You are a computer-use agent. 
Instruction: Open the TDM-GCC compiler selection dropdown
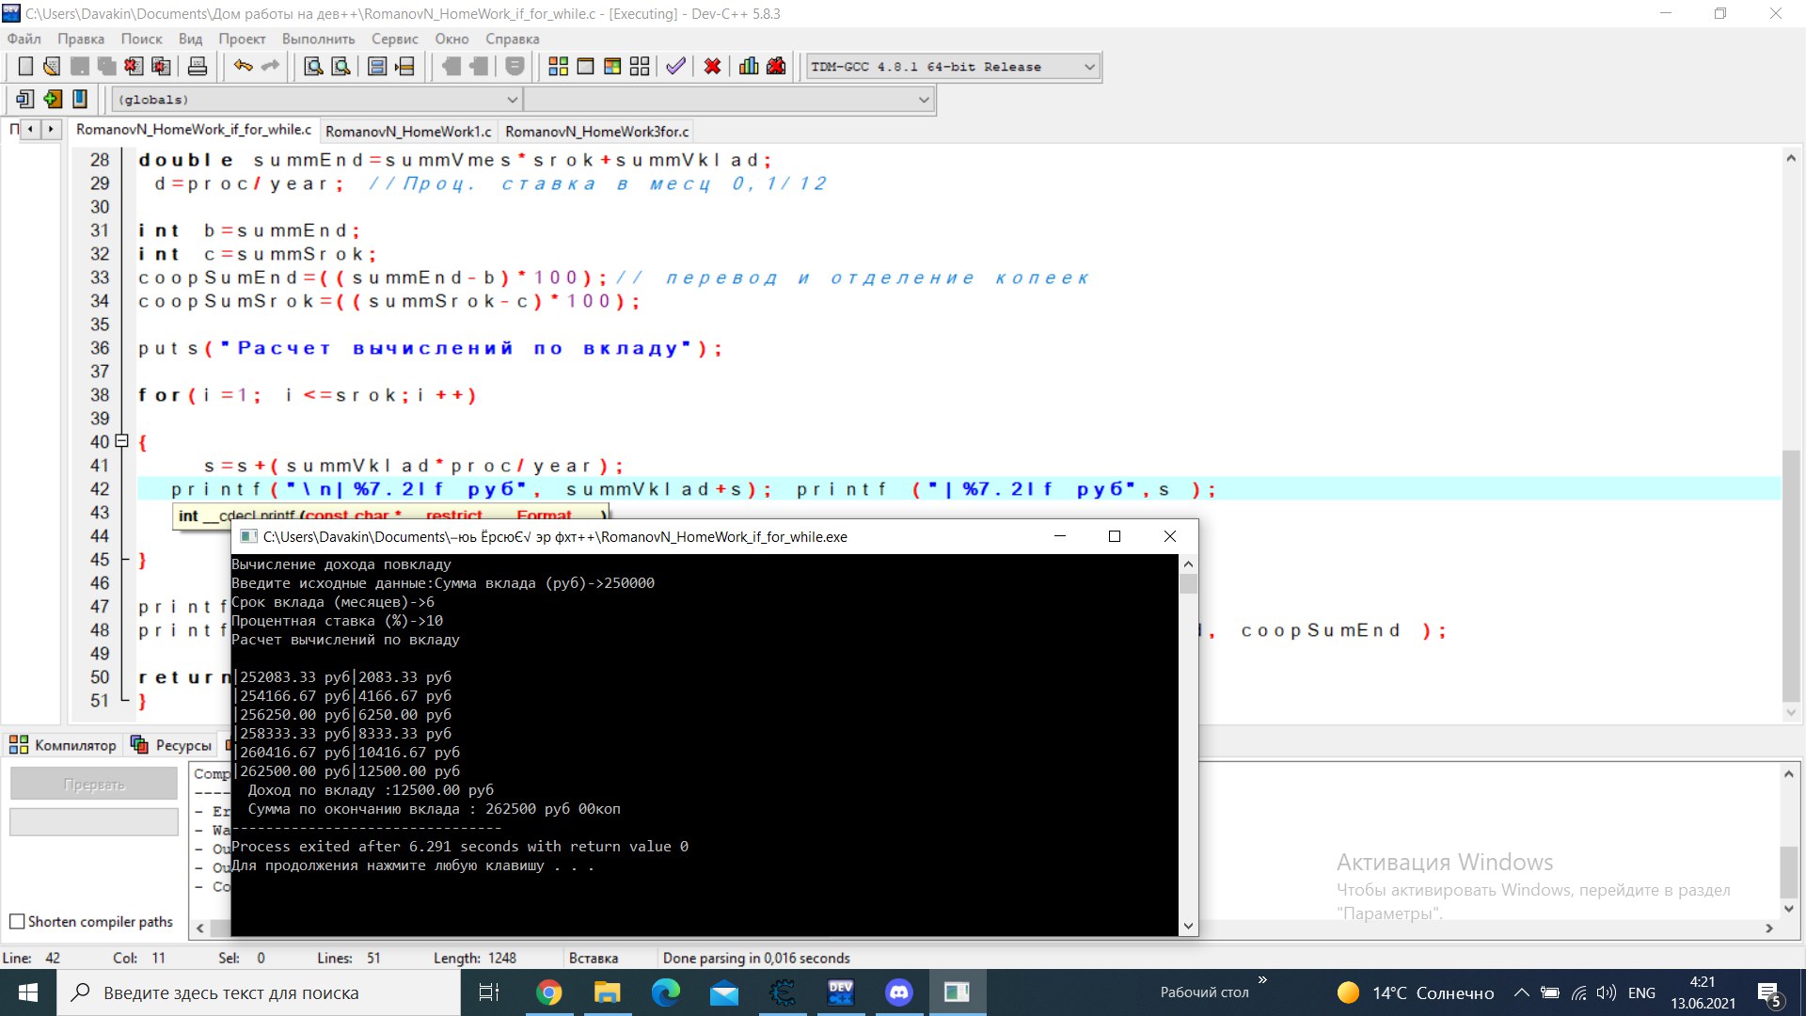click(x=1089, y=67)
